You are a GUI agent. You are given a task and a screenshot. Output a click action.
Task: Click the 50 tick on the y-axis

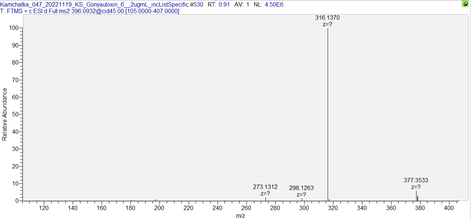16,115
